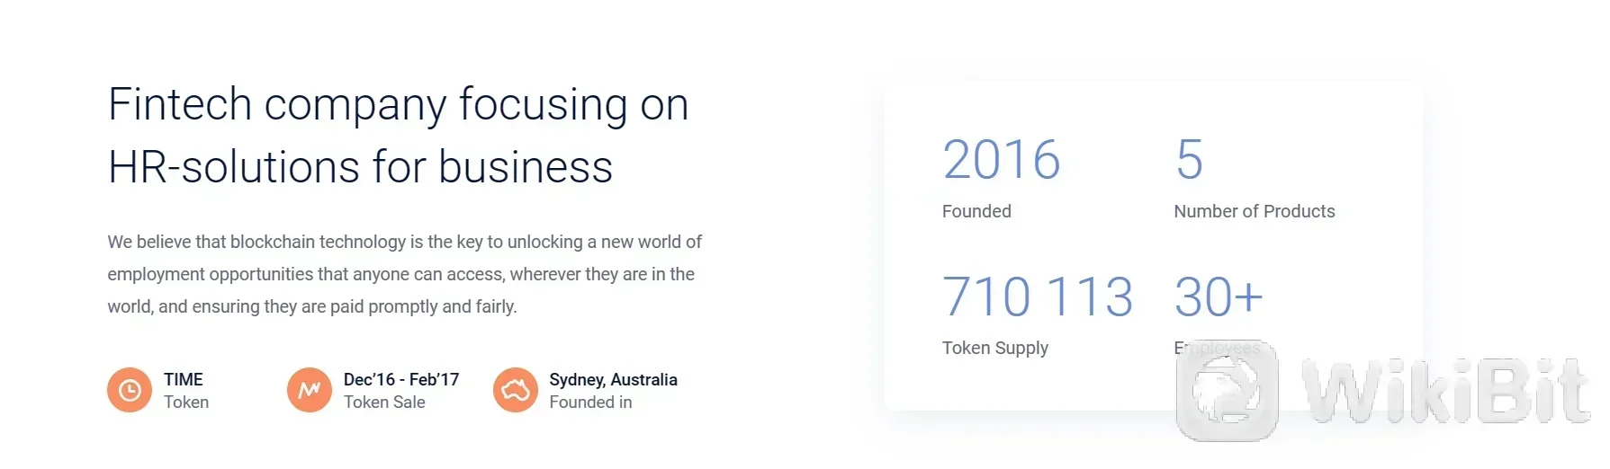The image size is (1610, 469).
Task: Click the 710 113 token supply figure
Action: click(1038, 296)
